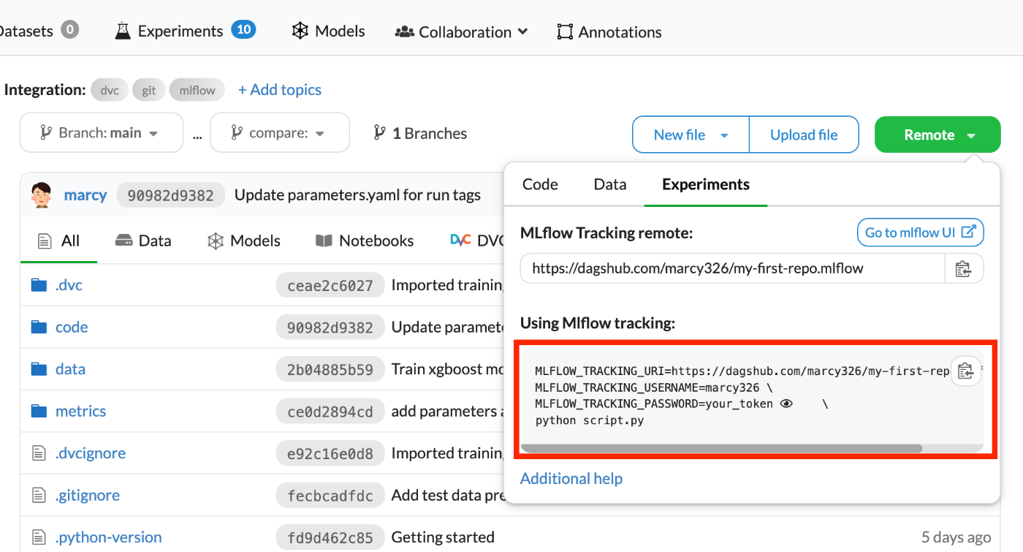Open commit fecbcadfdc
The height and width of the screenshot is (552, 1023).
coord(330,496)
